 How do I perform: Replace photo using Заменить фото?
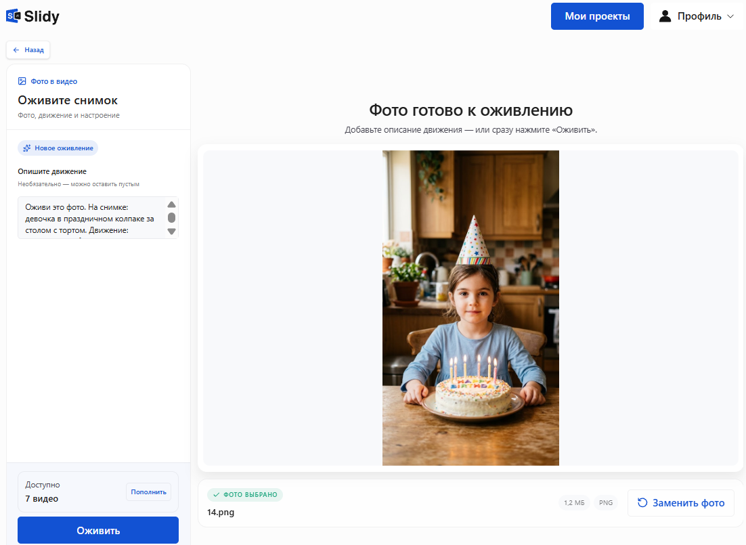(681, 503)
